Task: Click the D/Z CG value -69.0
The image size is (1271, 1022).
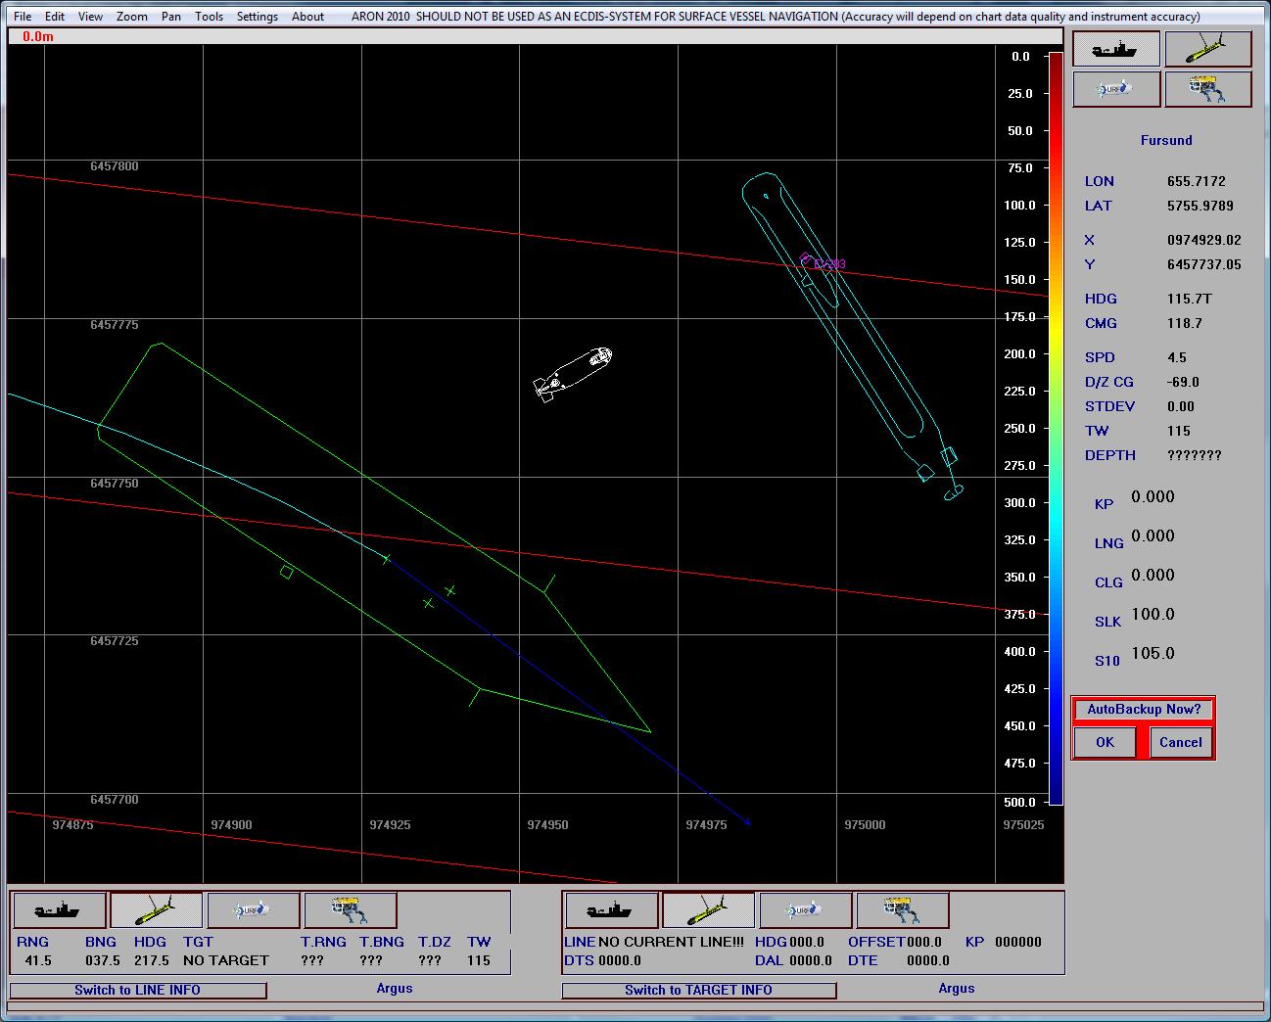Action: 1183,382
